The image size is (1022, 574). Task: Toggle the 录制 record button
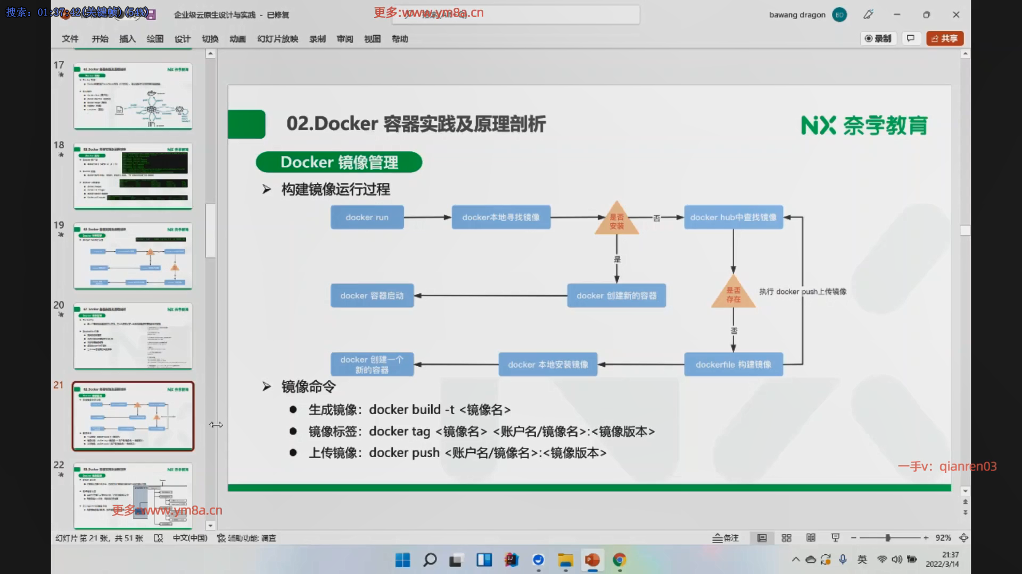[878, 38]
